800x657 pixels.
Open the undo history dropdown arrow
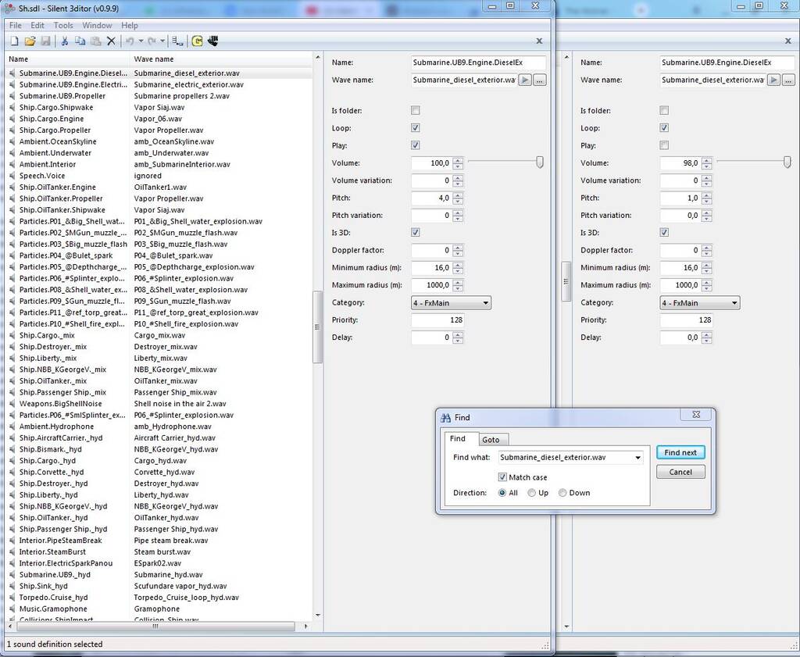click(x=141, y=41)
